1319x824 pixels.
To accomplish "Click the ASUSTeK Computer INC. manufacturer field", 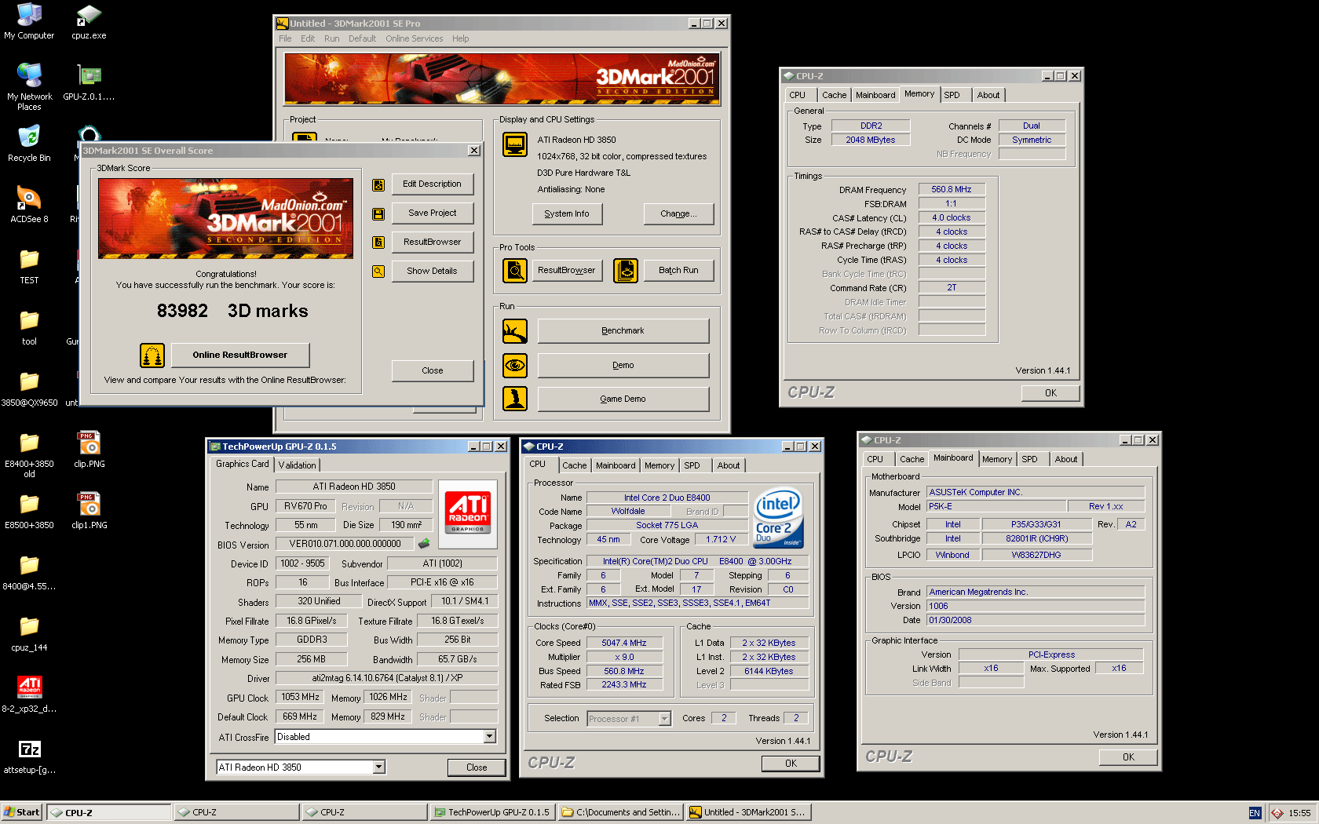I will coord(1036,493).
